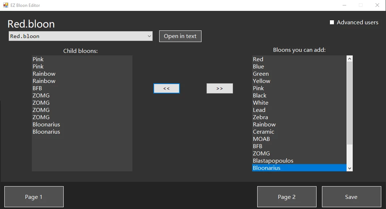Select the first Bloonarius child bloon
Viewport: 386px width, 209px height.
(82, 125)
